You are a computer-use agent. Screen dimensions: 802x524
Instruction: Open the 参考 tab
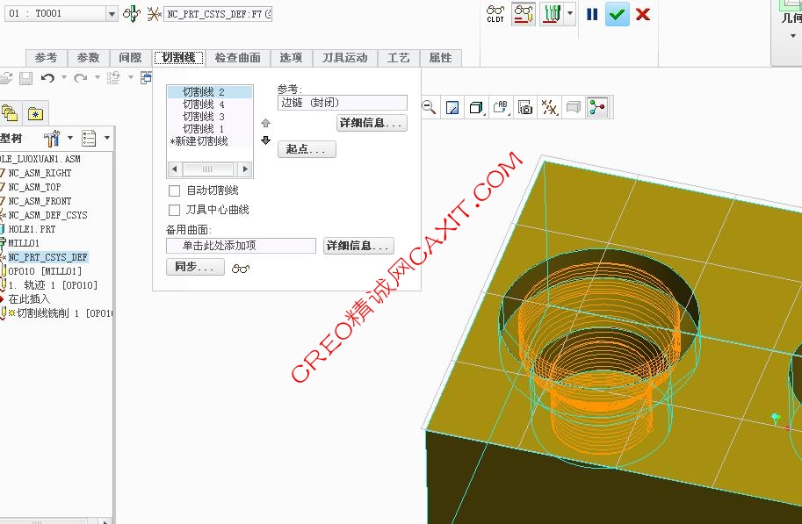pos(46,58)
